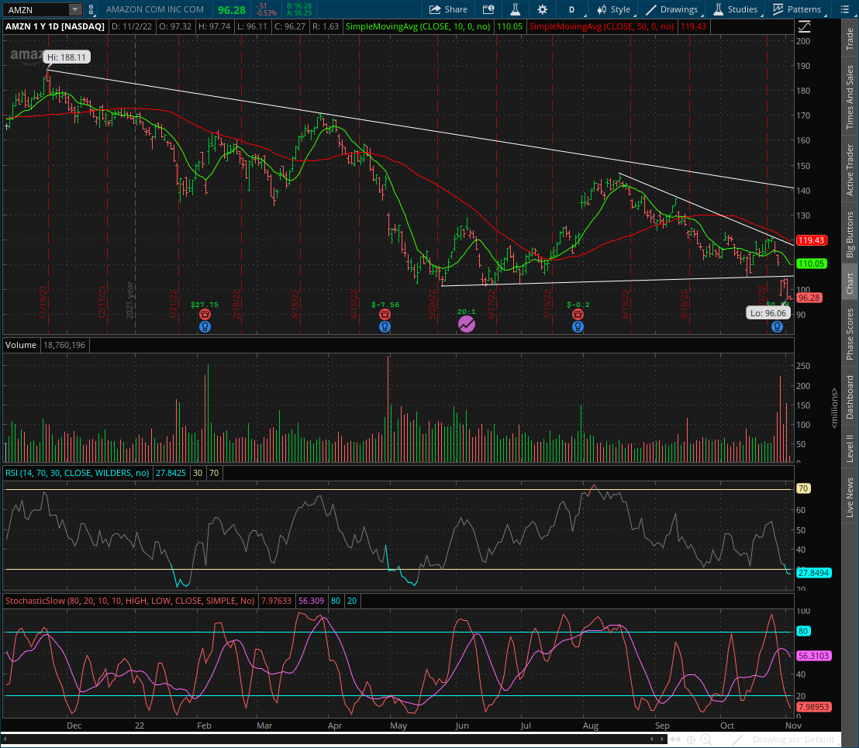Open the flask Edit Studies icon
859x748 pixels.
pos(515,9)
